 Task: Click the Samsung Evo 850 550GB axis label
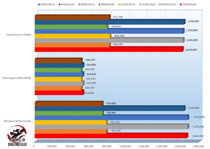click(x=17, y=78)
